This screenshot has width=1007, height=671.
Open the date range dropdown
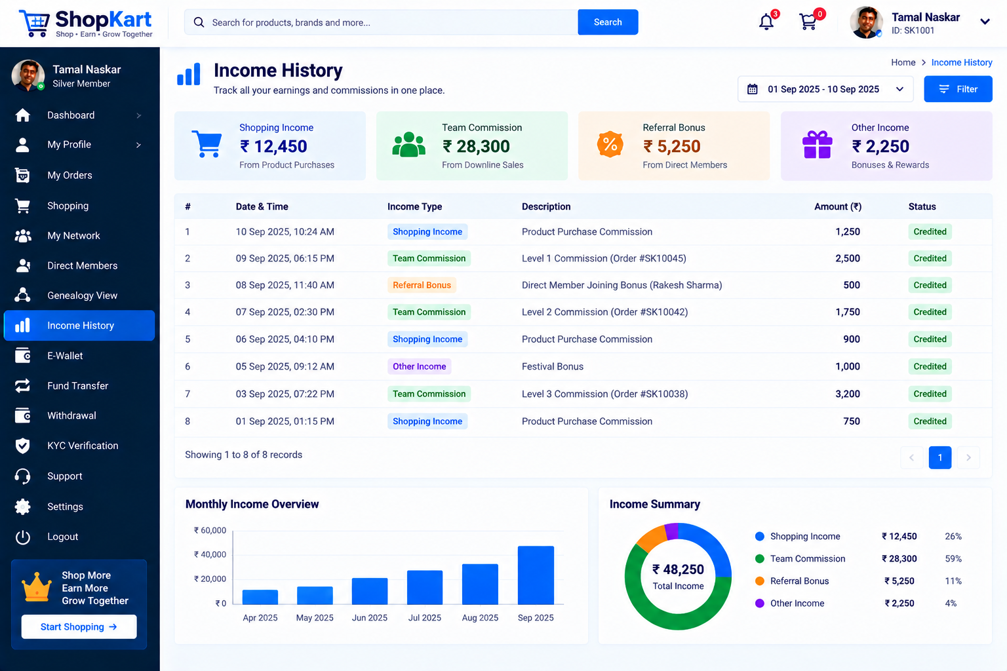825,89
